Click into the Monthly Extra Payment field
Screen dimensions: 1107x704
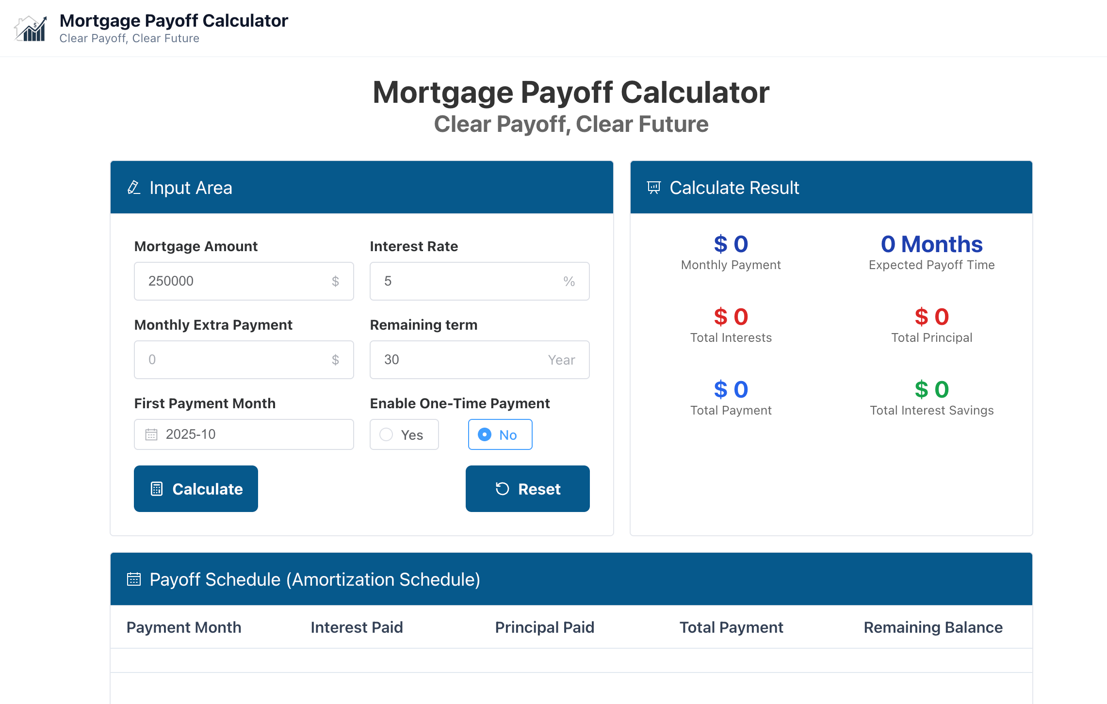point(233,360)
